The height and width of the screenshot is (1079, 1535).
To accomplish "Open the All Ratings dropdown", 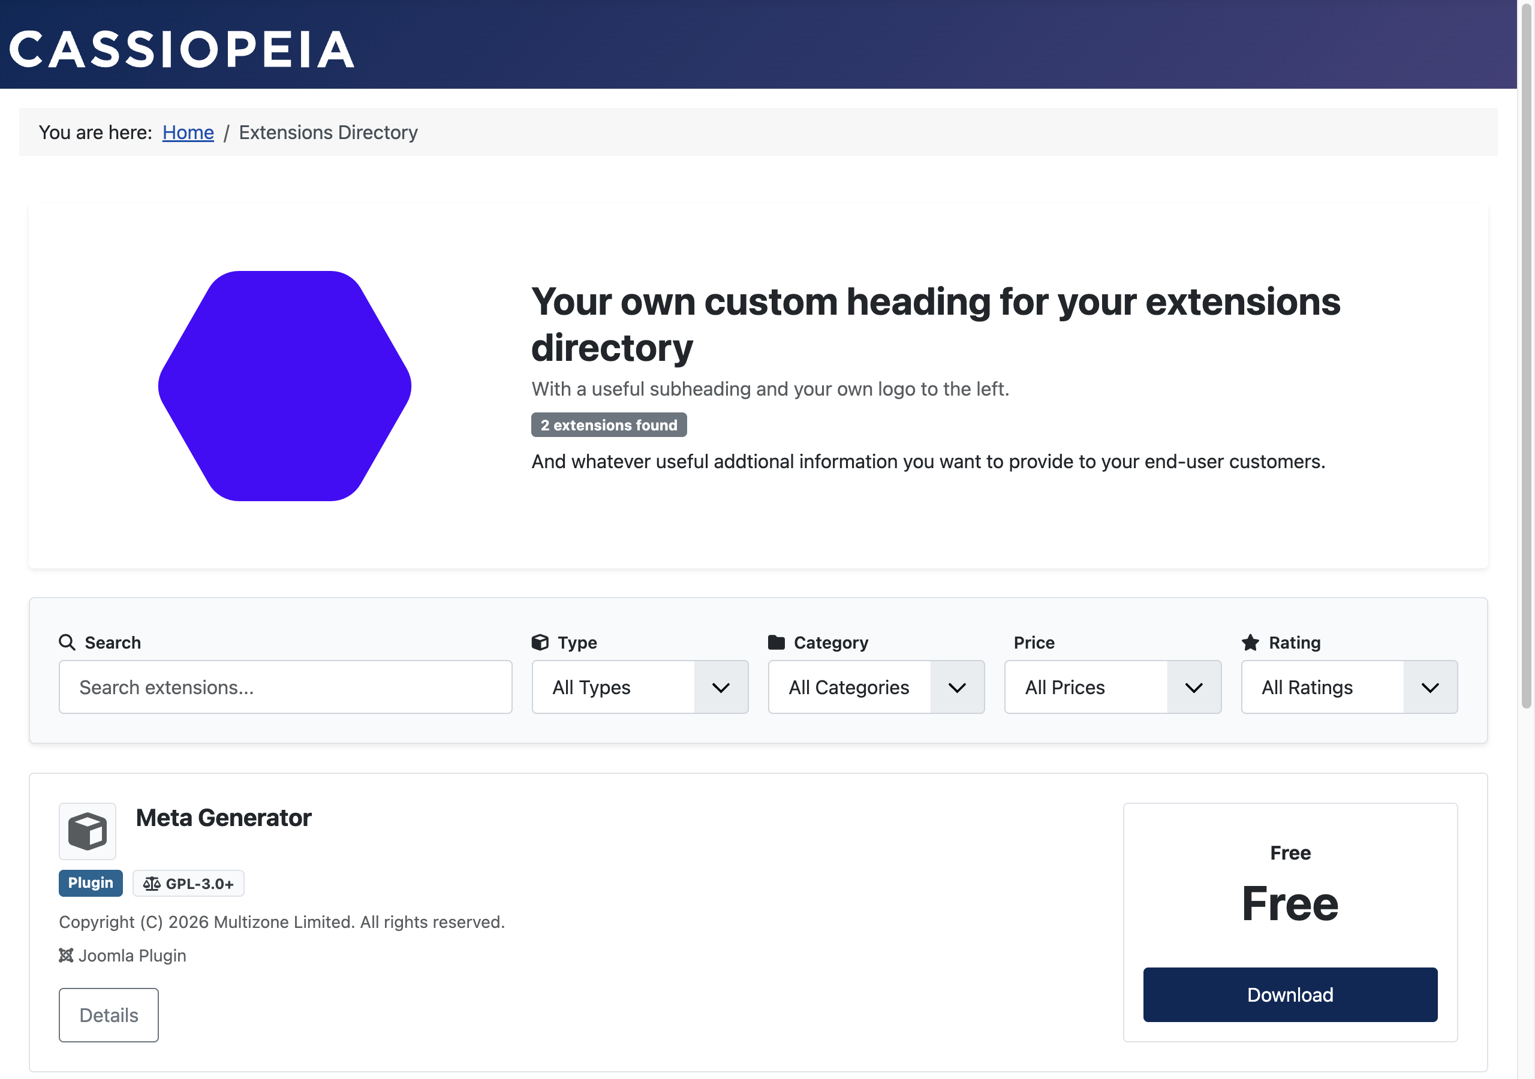I will [1349, 686].
